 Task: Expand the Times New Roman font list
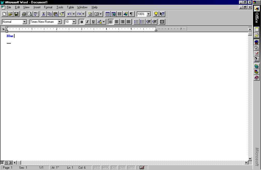60,22
